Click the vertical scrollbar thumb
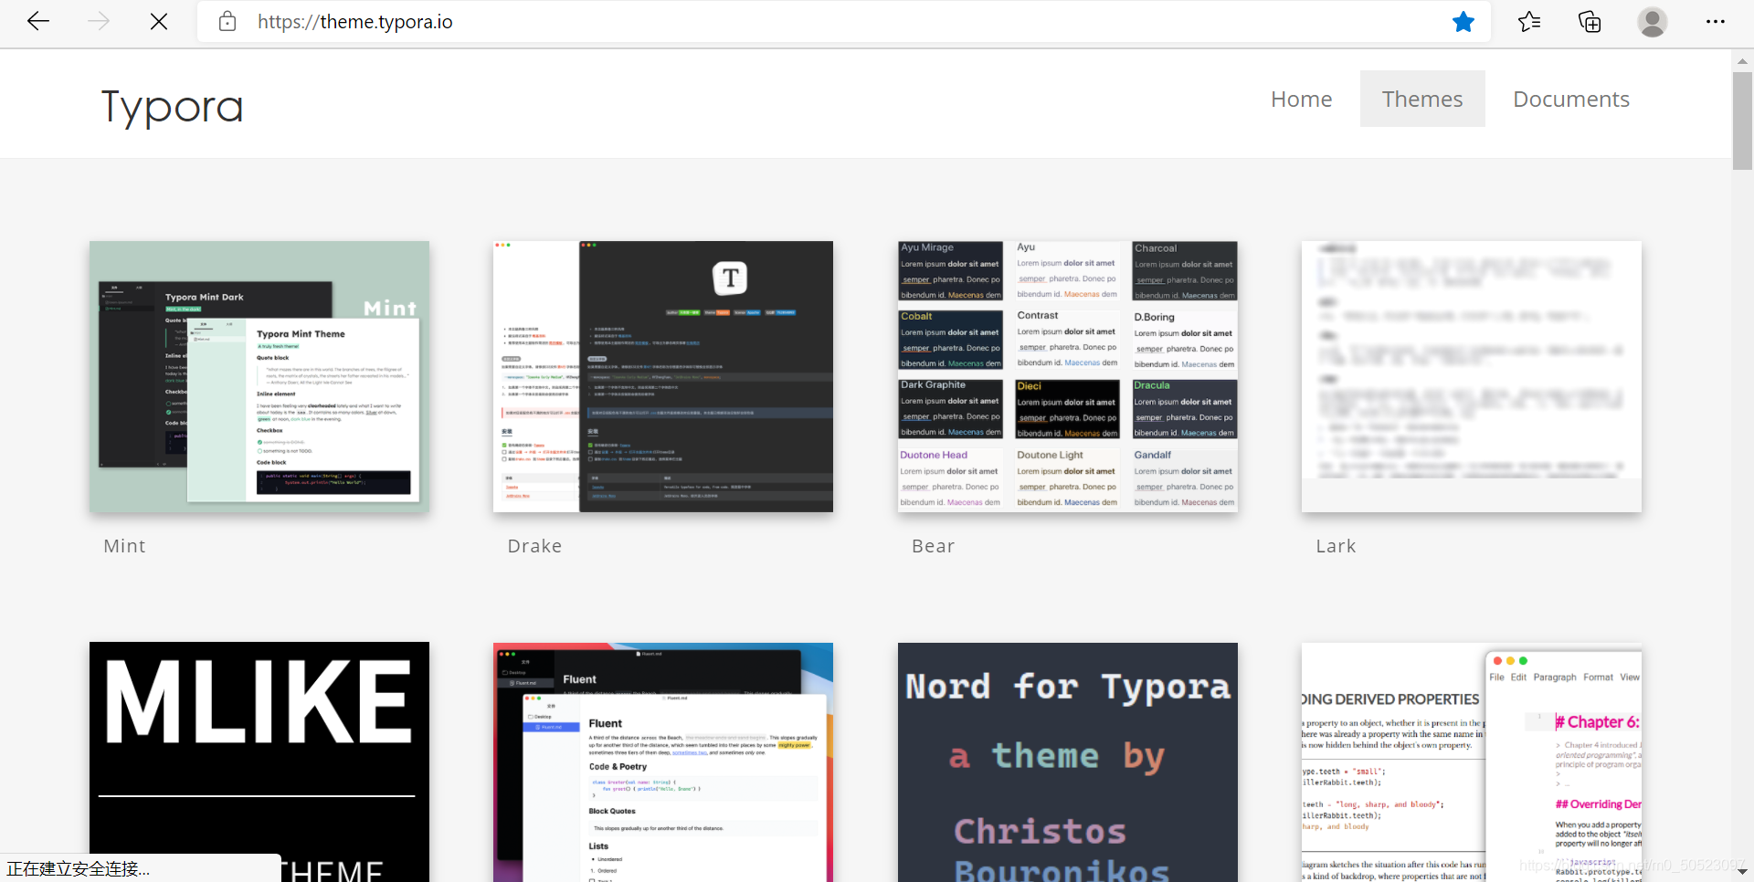Viewport: 1754px width, 882px height. tap(1742, 121)
